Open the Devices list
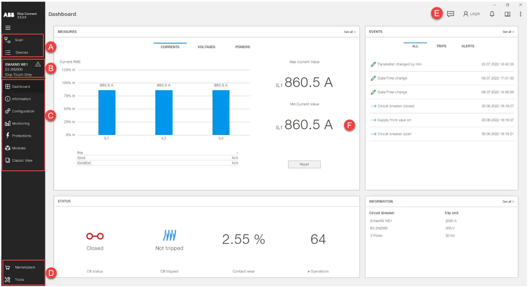The image size is (529, 287). tap(22, 52)
